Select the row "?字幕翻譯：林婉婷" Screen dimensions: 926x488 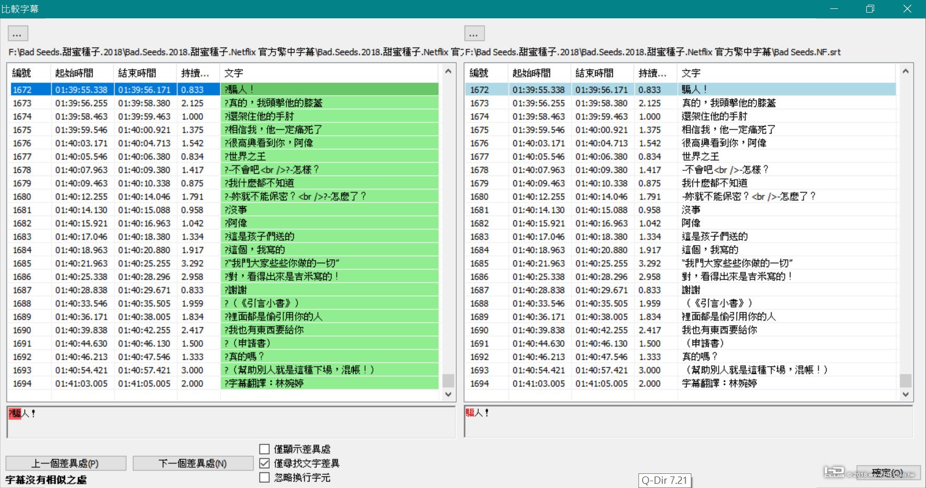click(224, 383)
